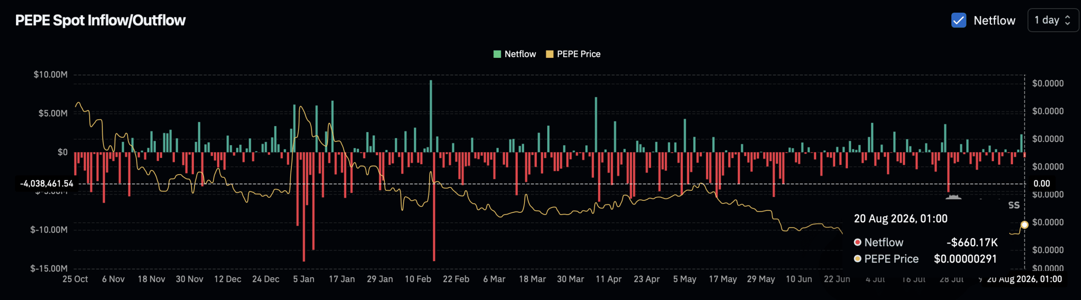This screenshot has height=300, width=1081.
Task: Click the tooltip PEPE Price $0.00000291
Action: click(965, 259)
